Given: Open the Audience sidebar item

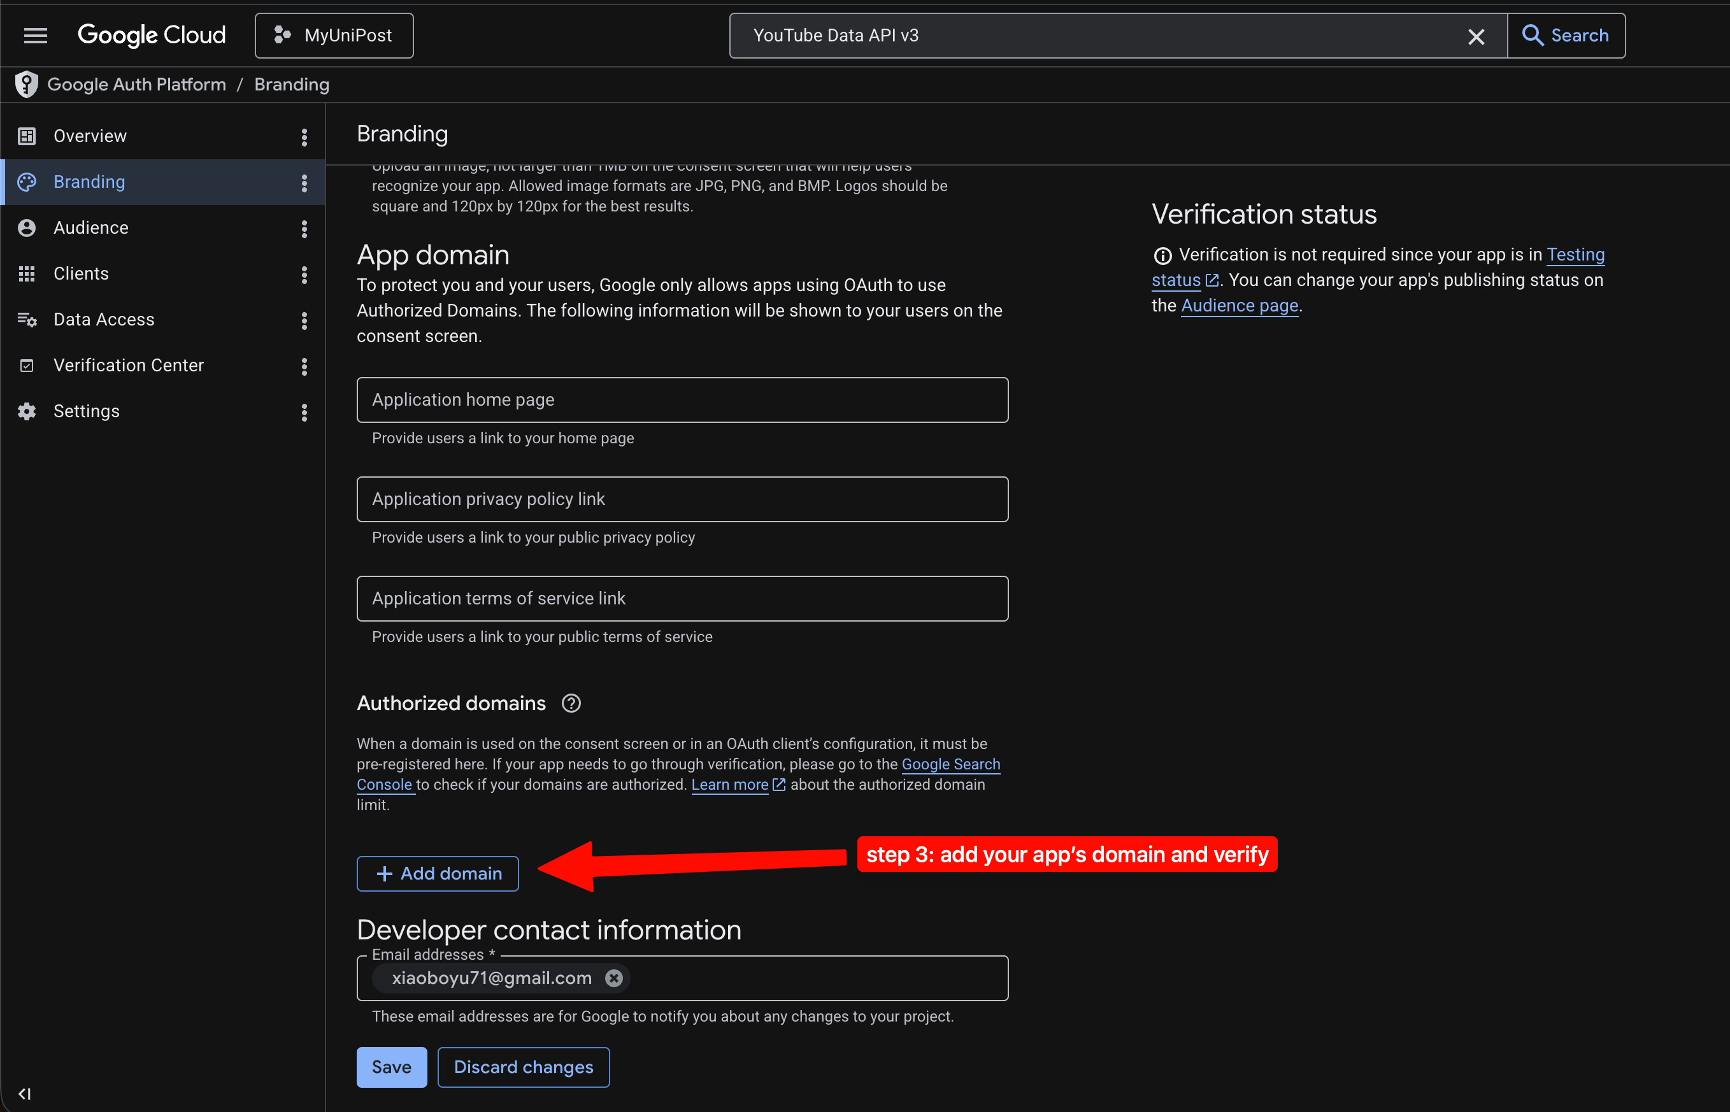Looking at the screenshot, I should [163, 227].
